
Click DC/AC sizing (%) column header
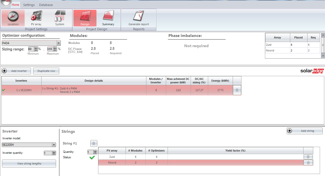(x=199, y=81)
